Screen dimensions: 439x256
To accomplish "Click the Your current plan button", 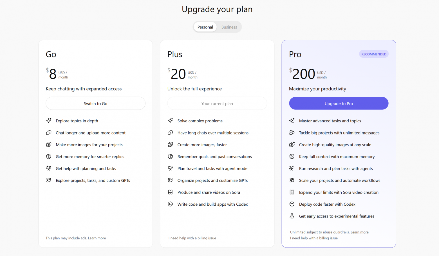I will 217,104.
